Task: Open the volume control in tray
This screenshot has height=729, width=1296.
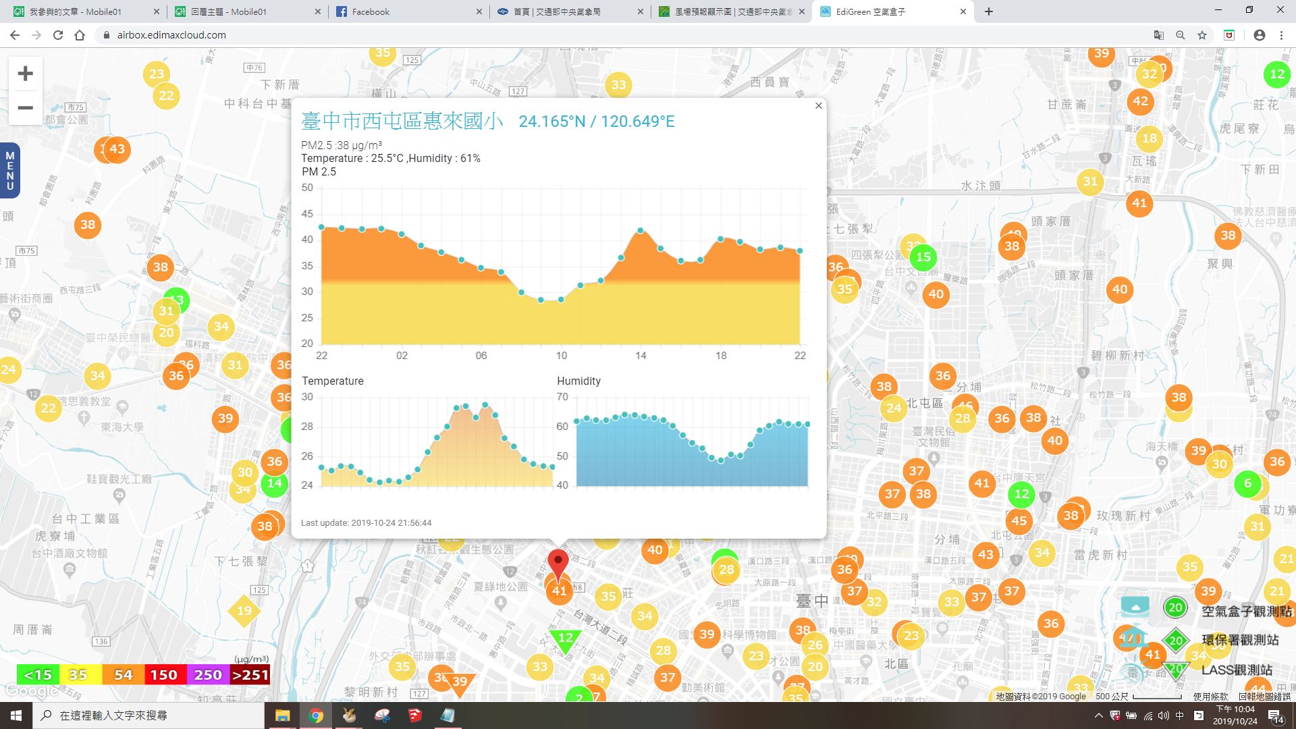Action: 1163,715
